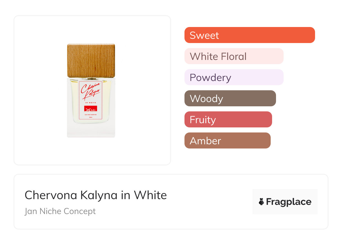This screenshot has width=342, height=243.
Task: Click the Fragplace wordmark text
Action: coord(289,202)
